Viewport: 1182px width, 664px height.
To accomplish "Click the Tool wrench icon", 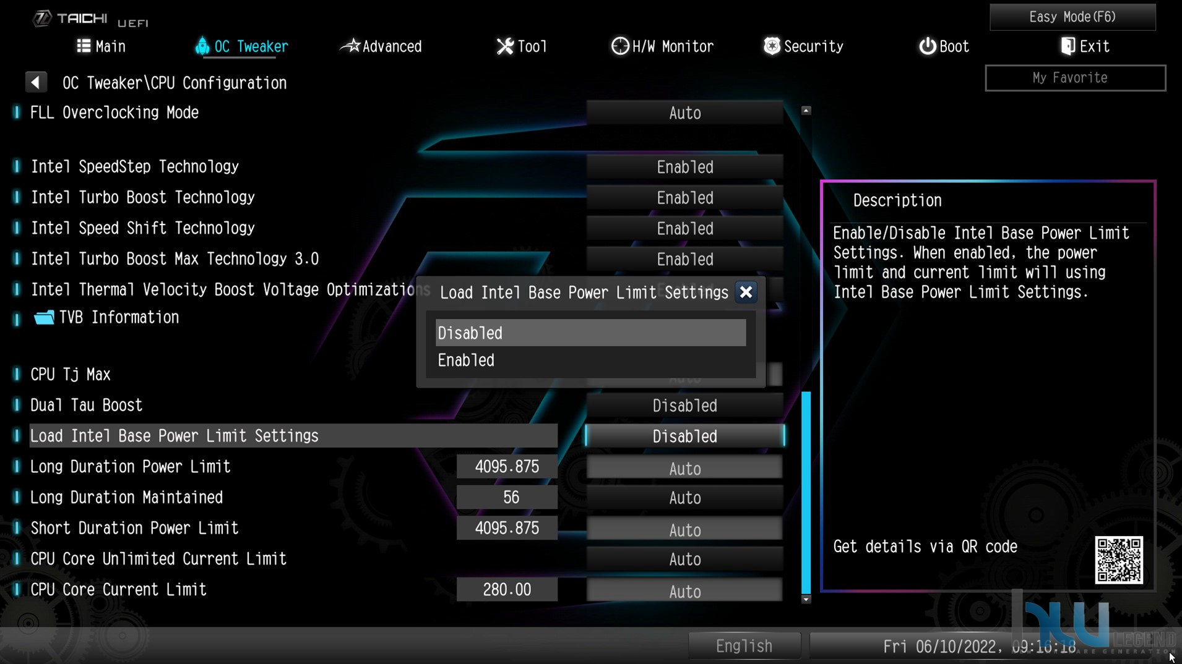I will (x=505, y=46).
